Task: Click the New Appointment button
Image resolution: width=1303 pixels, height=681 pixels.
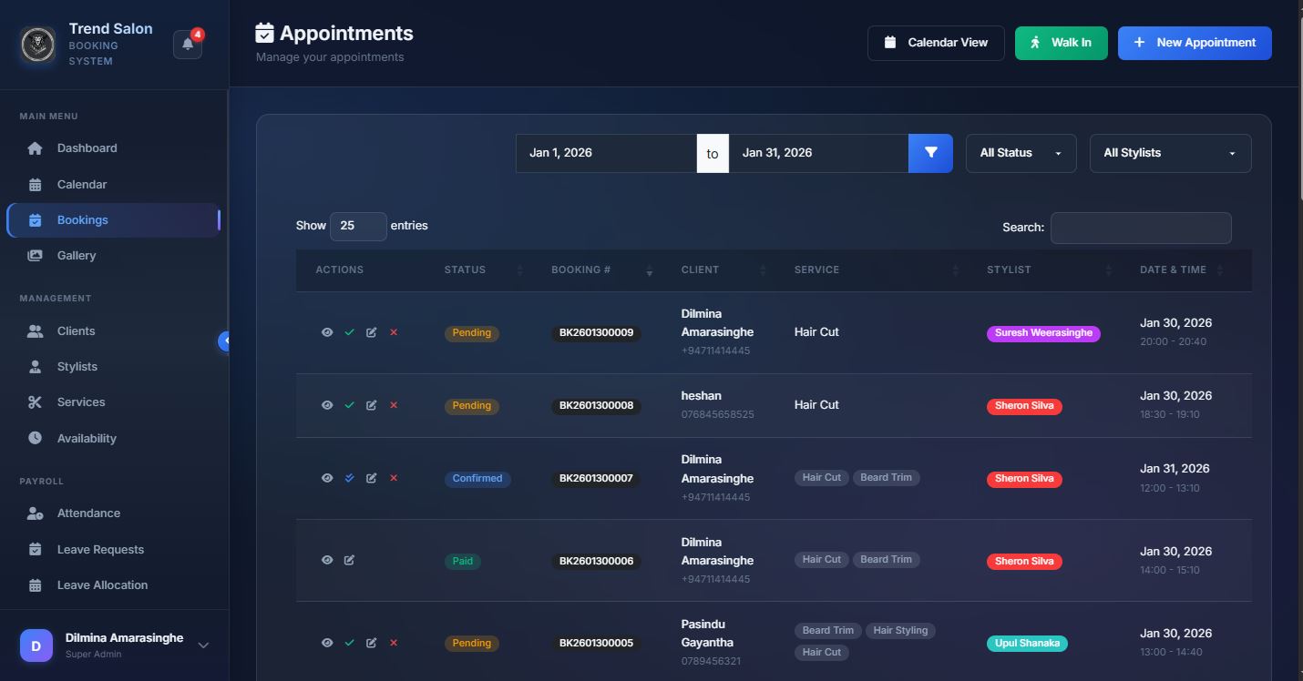Action: (x=1194, y=43)
